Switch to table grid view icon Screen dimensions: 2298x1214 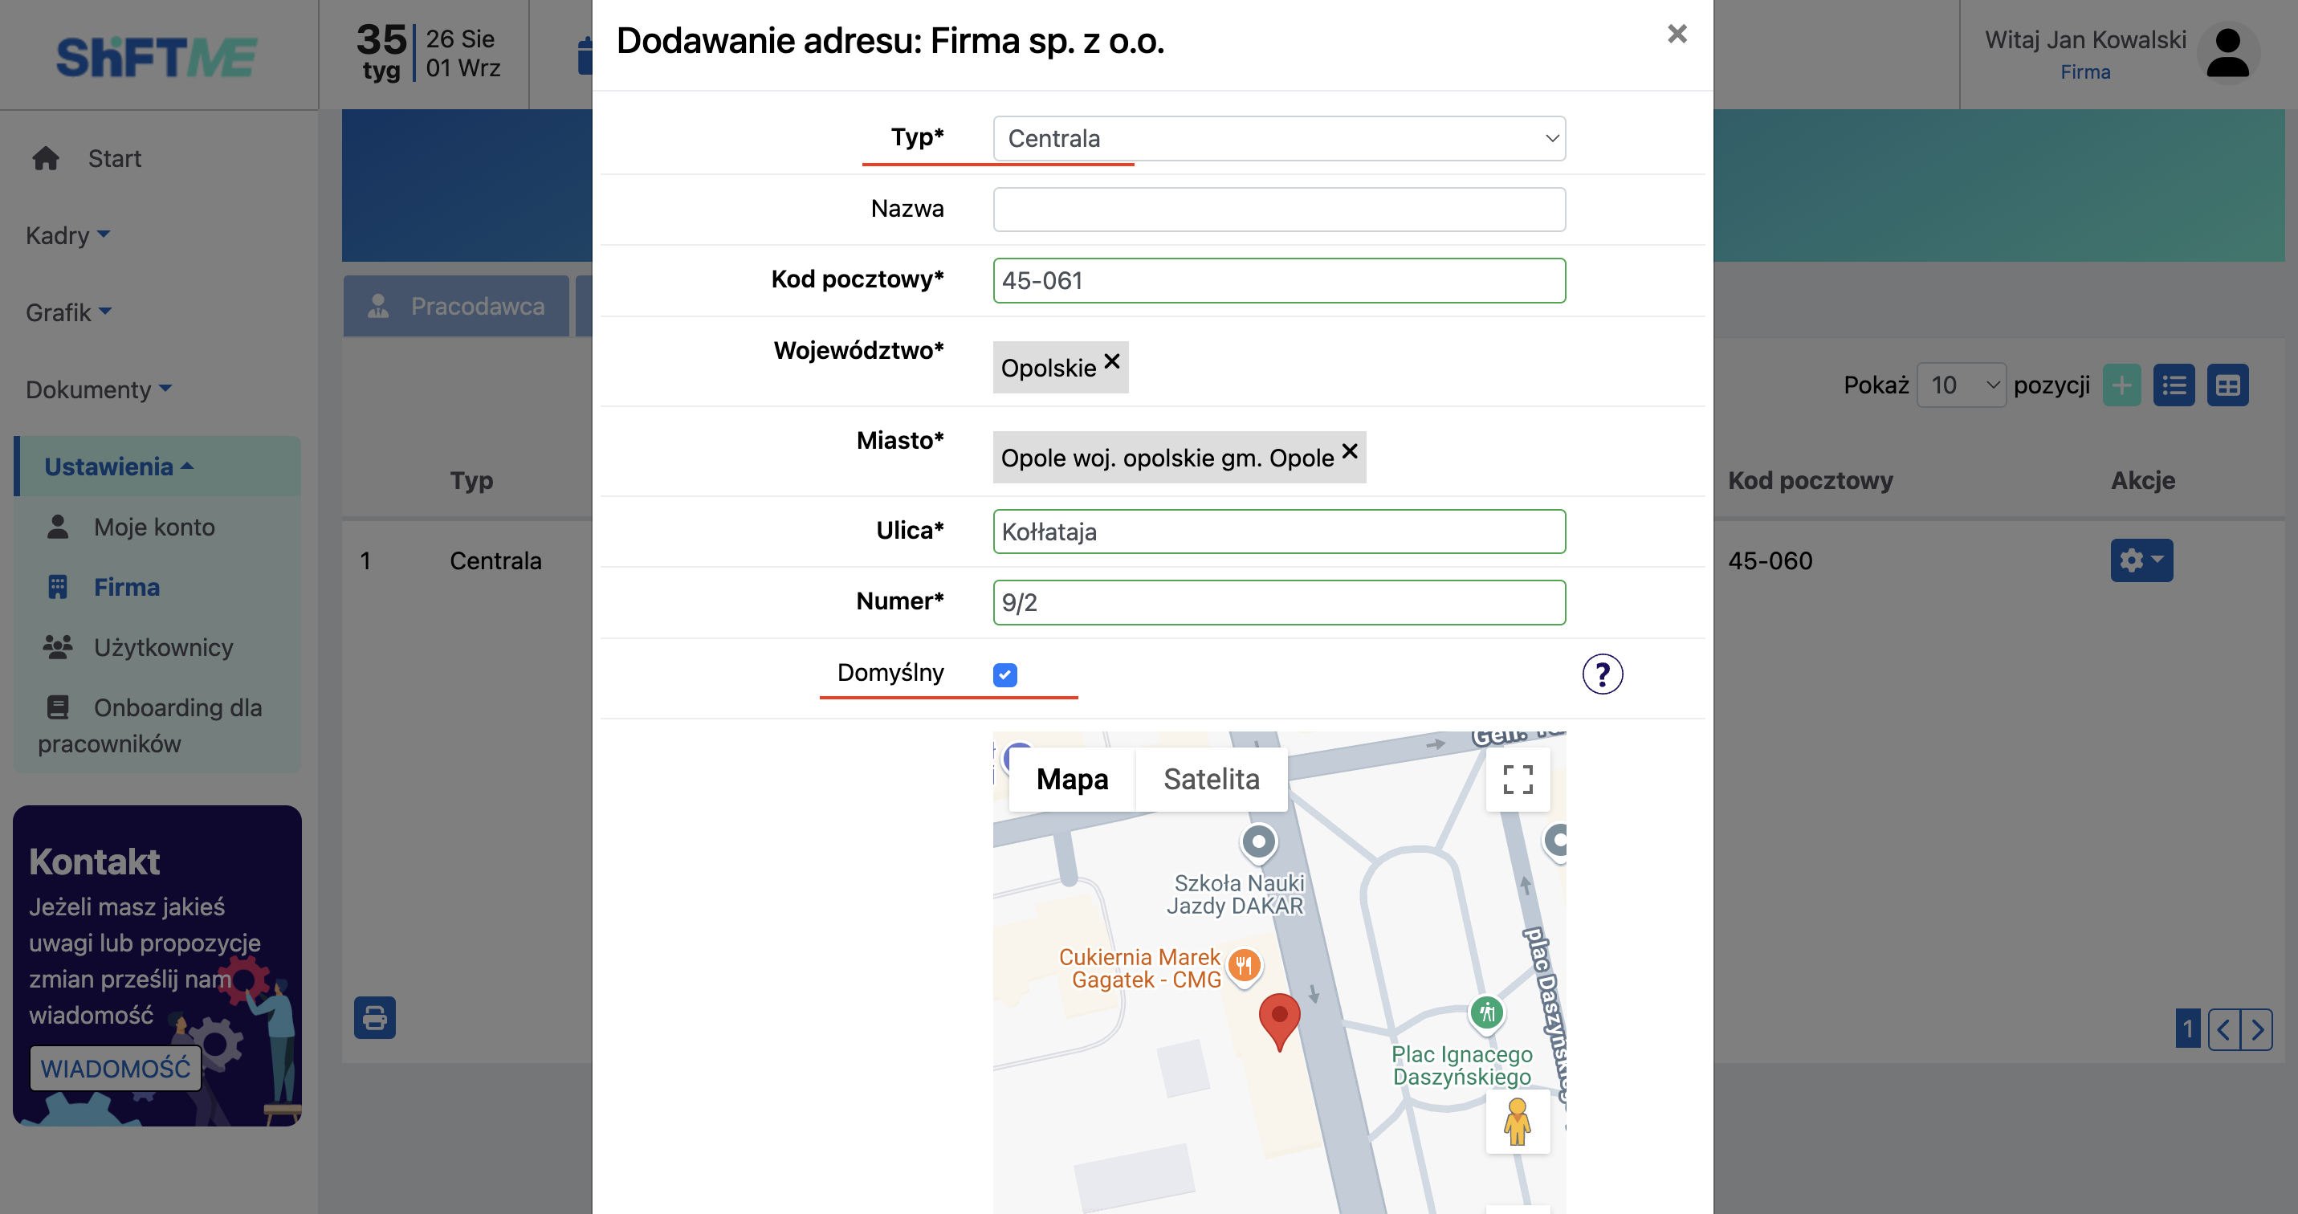2227,385
